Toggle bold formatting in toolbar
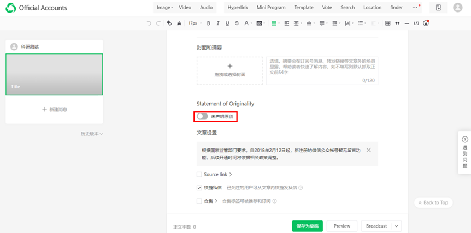 [x=208, y=23]
